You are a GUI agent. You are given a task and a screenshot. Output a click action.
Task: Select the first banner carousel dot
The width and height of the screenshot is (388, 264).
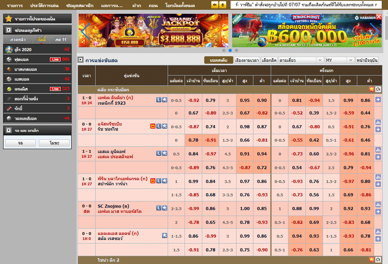224,50
